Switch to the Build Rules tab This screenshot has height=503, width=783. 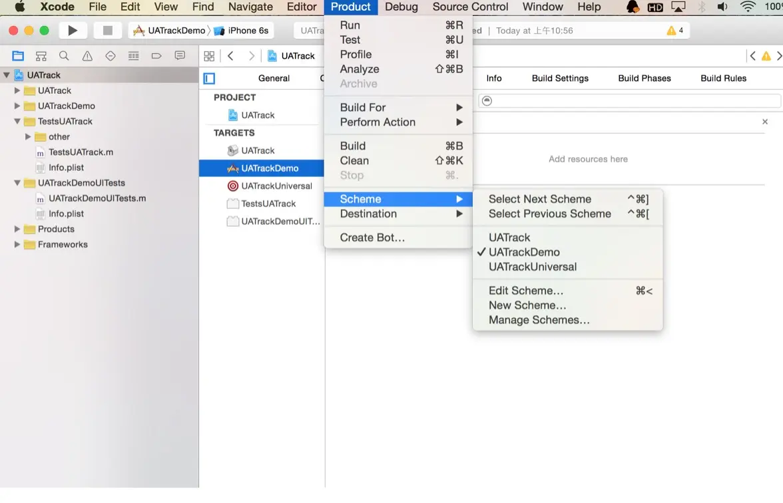coord(723,79)
